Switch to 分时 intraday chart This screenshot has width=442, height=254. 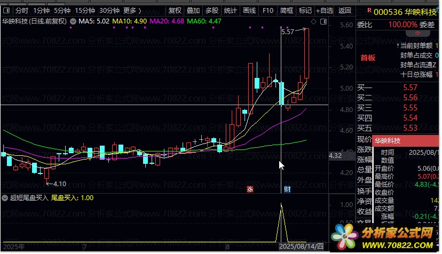[22, 11]
